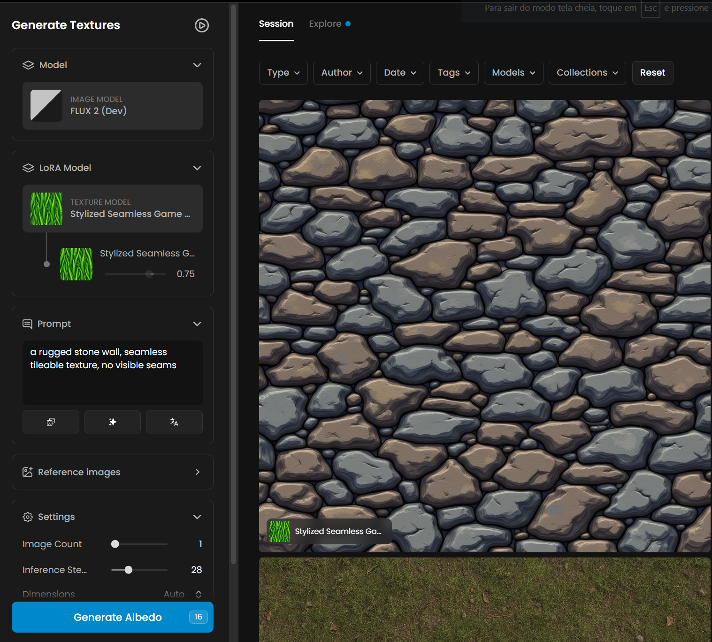The width and height of the screenshot is (712, 642).
Task: Click the enhance prompt sparkle icon button
Action: pyautogui.click(x=113, y=422)
